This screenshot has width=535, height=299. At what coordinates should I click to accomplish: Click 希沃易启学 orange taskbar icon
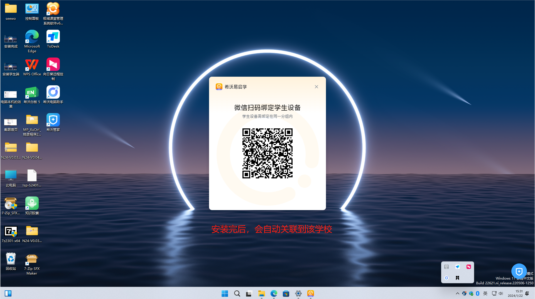[x=311, y=293]
